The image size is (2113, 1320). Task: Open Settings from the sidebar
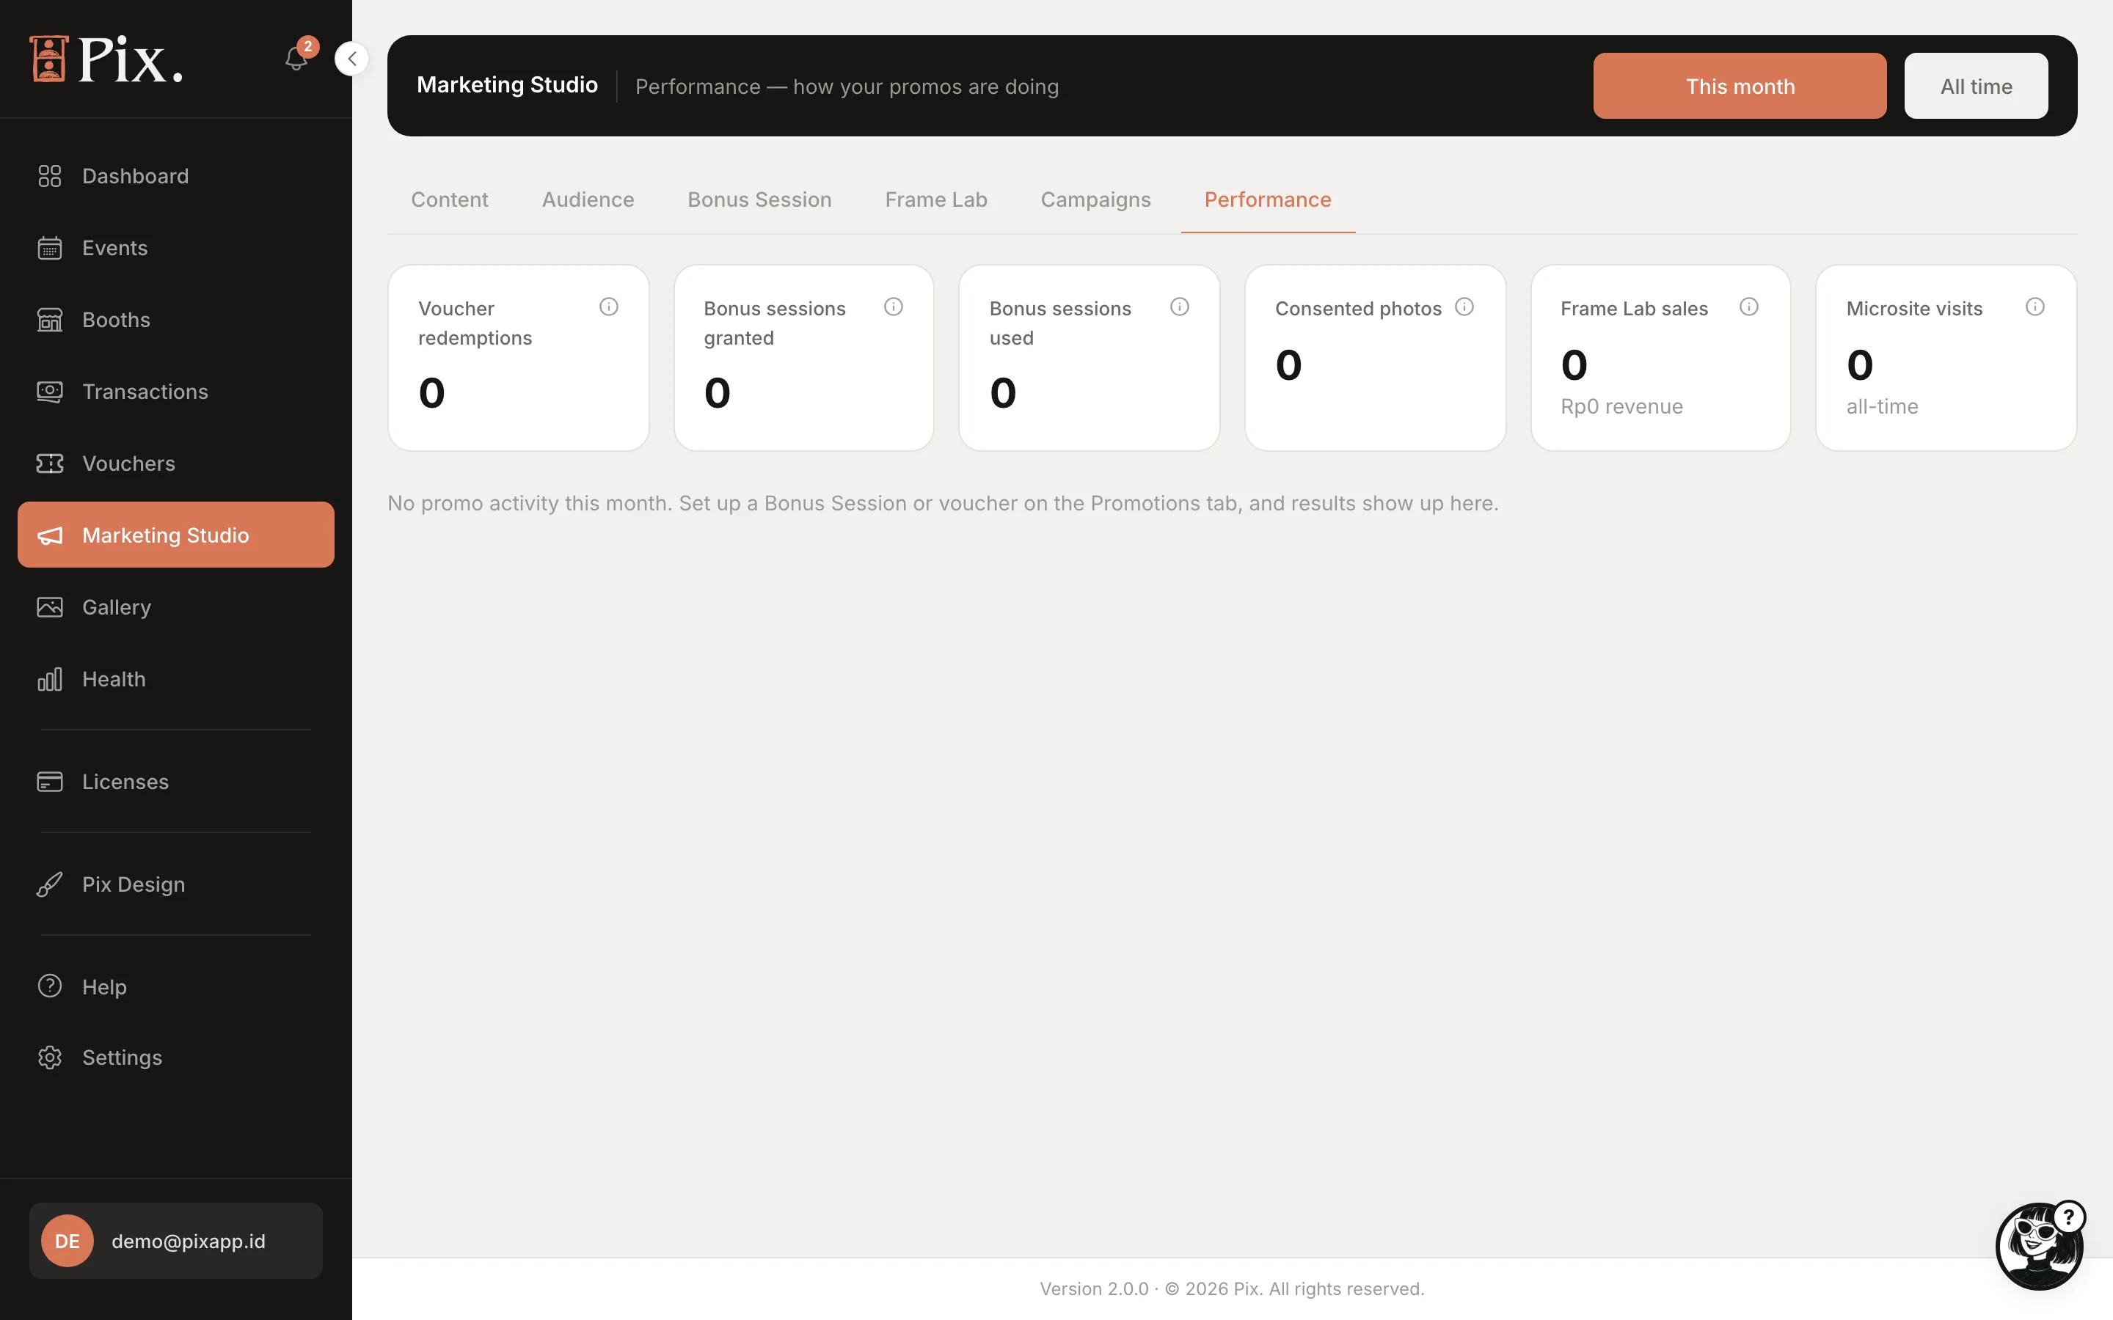coord(175,1057)
